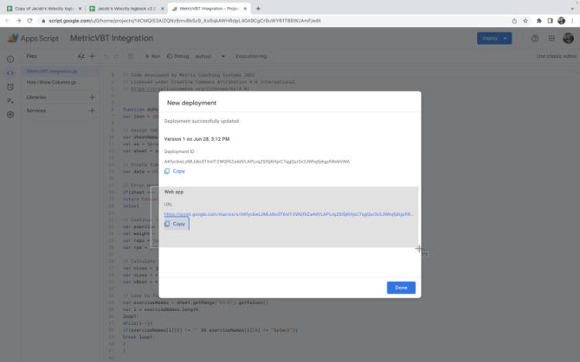
Task: Open the Google account avatar
Action: pyautogui.click(x=568, y=38)
